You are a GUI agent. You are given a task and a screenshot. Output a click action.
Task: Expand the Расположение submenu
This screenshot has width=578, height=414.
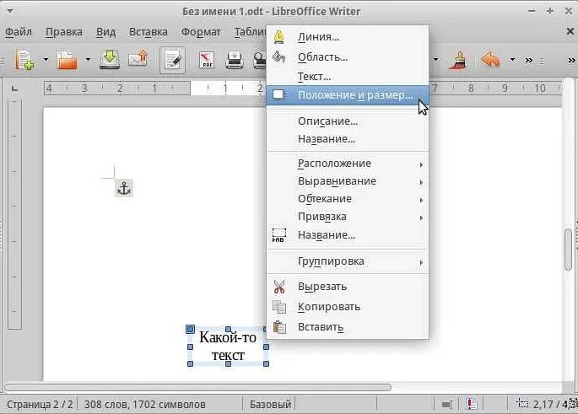[348, 164]
